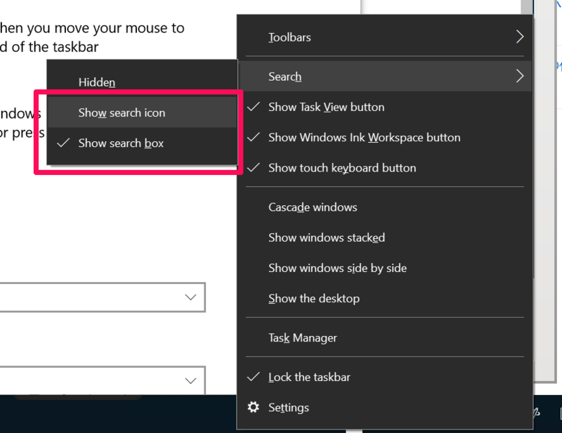Launch Task Manager from the context menu
Image resolution: width=562 pixels, height=433 pixels.
tap(302, 338)
